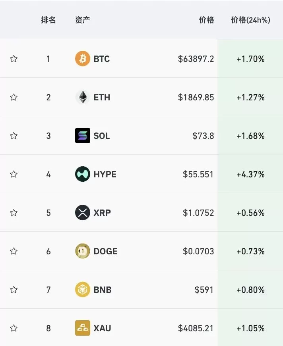Select the BNB price $591 cell
Image resolution: width=283 pixels, height=346 pixels.
204,290
